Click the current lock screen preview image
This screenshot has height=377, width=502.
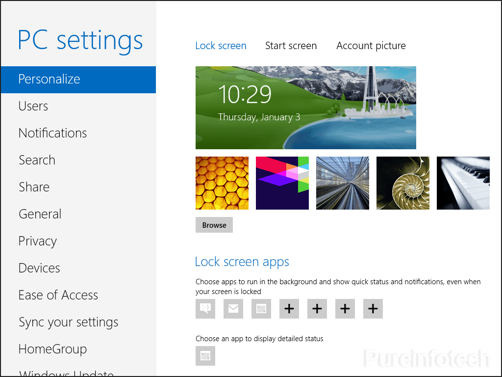(x=306, y=108)
